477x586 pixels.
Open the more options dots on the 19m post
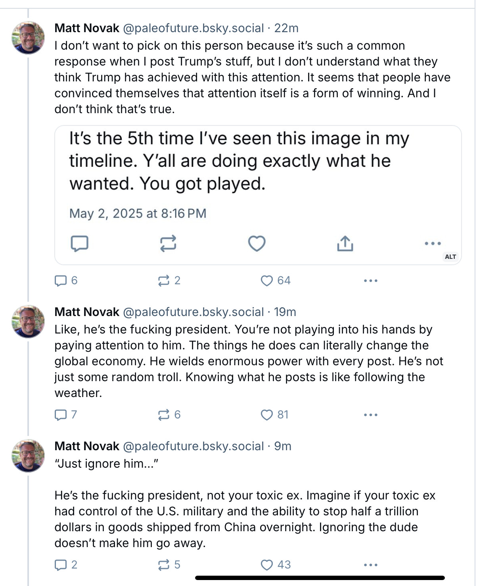(x=371, y=415)
